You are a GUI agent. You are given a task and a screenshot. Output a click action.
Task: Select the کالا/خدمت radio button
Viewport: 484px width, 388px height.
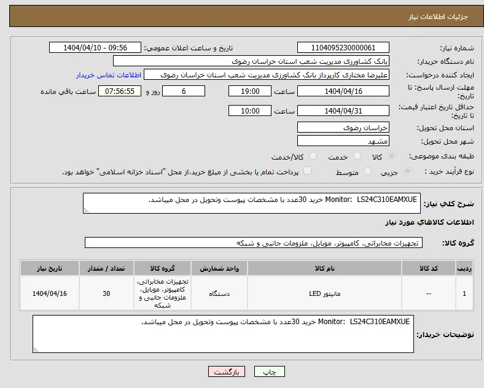[x=313, y=156]
